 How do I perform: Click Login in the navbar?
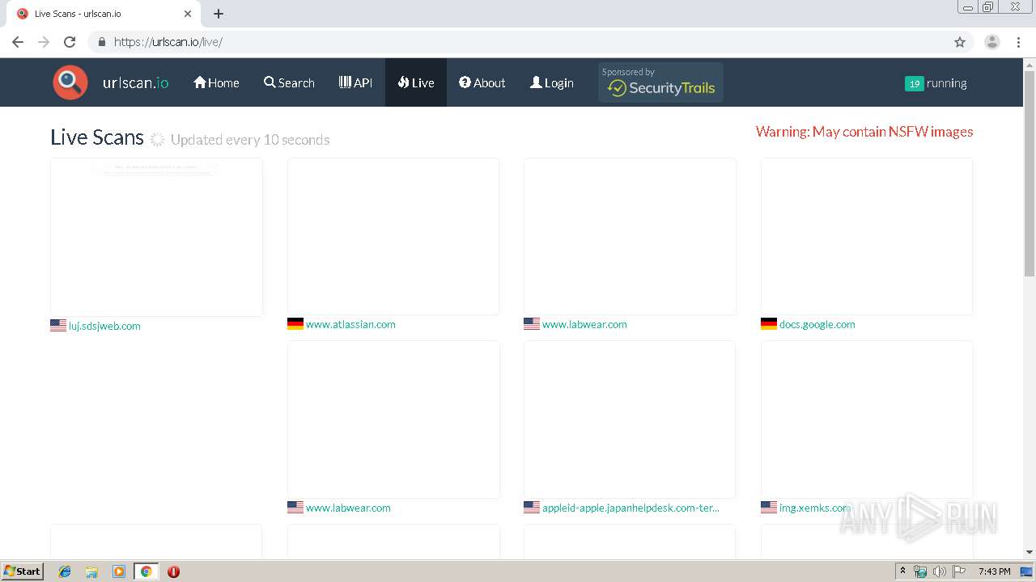click(552, 82)
